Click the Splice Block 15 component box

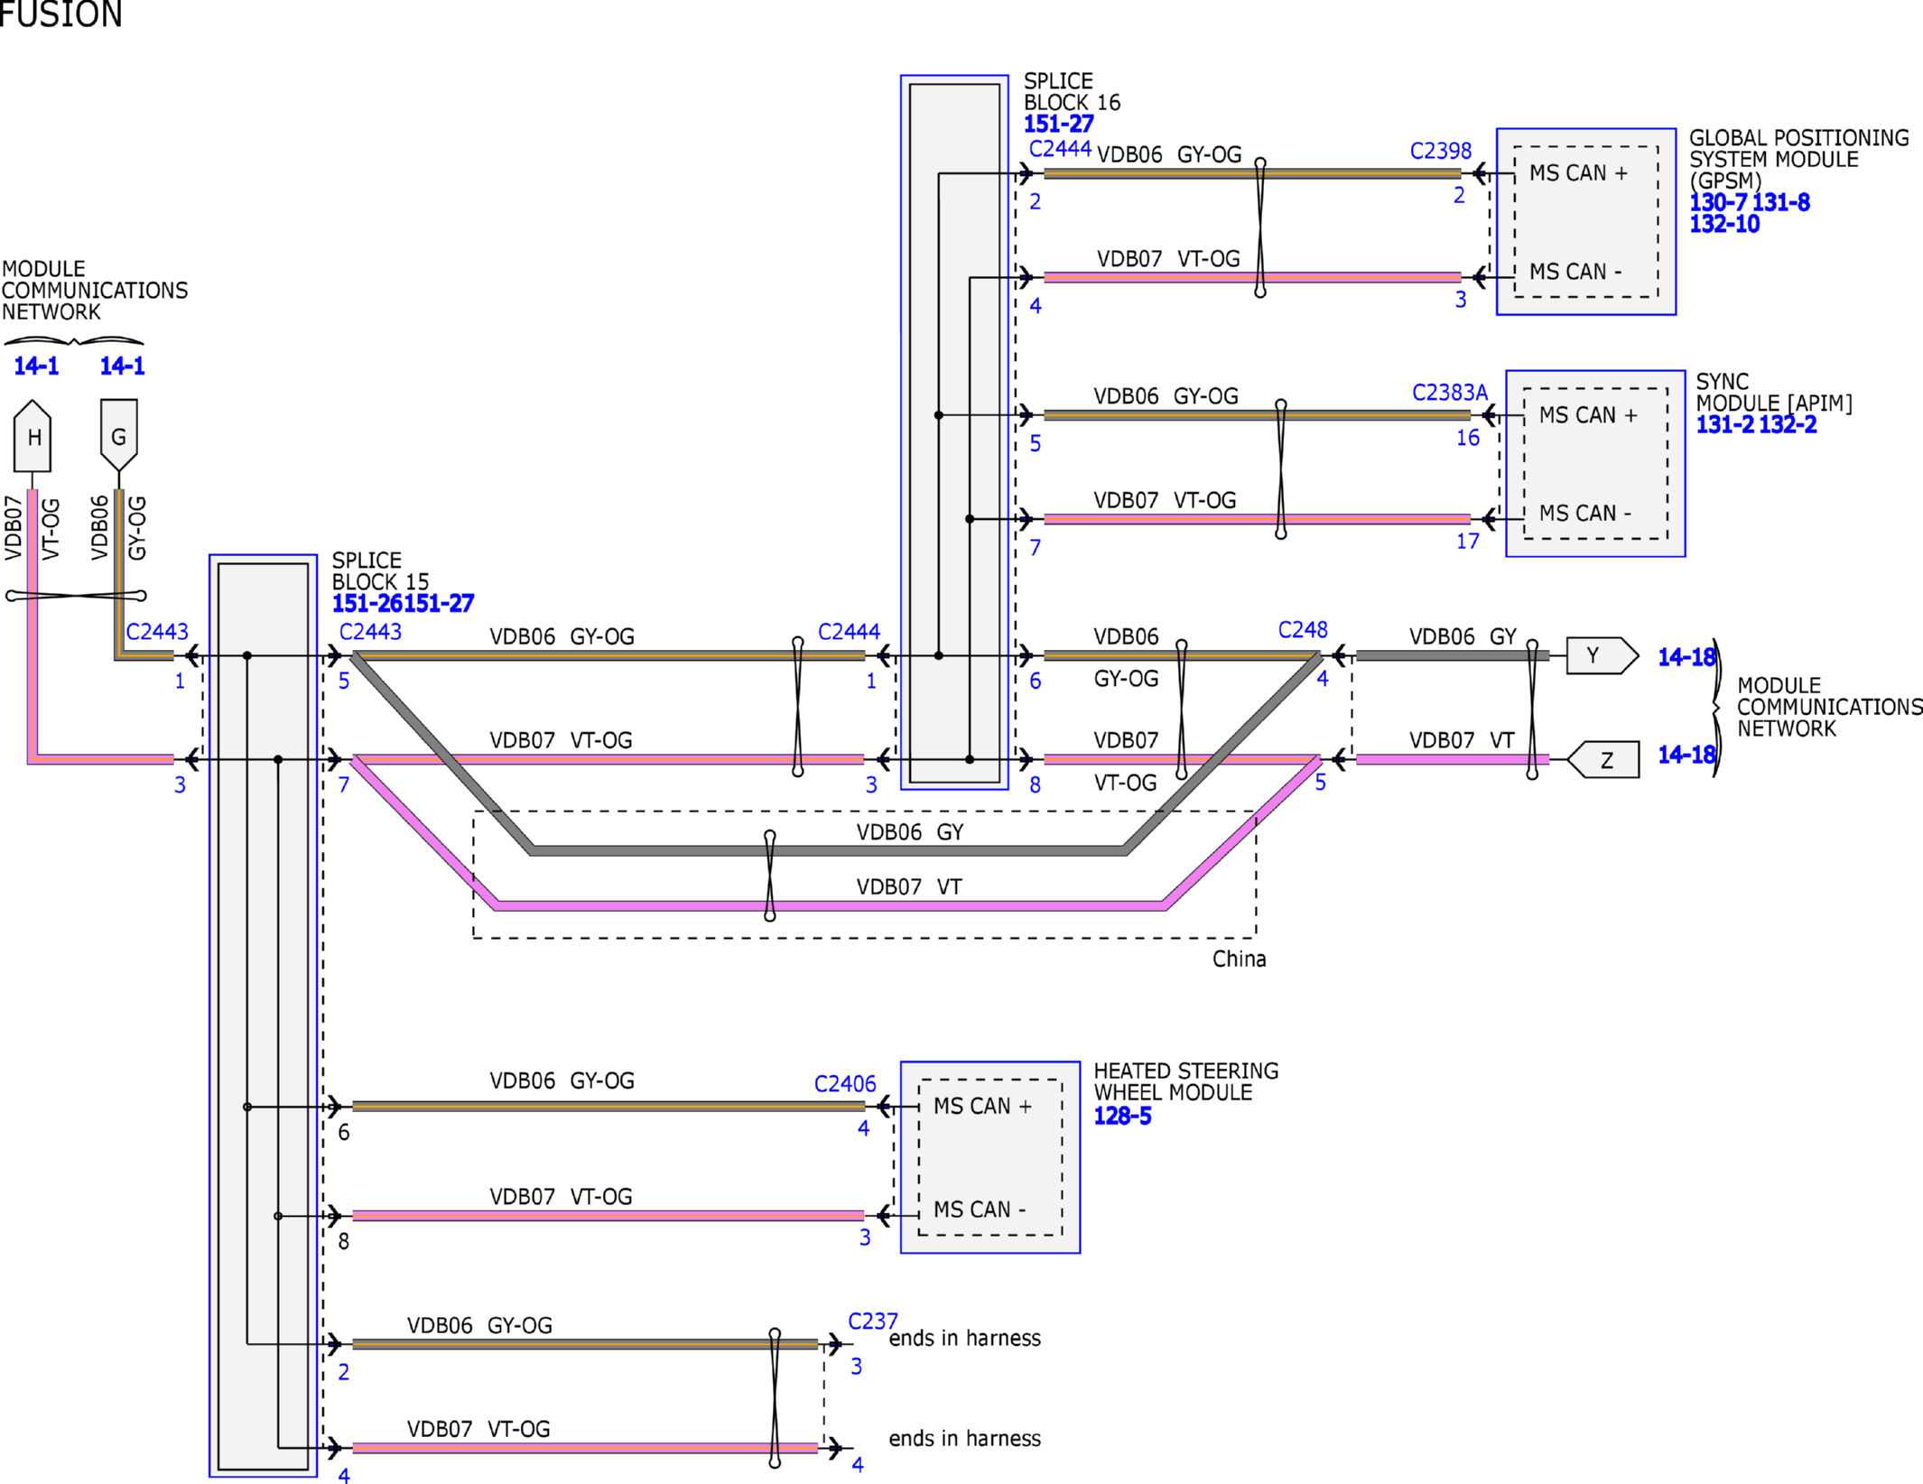[x=263, y=1016]
